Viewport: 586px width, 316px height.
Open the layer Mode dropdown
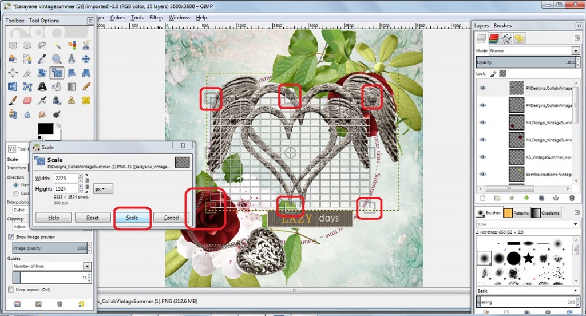tap(575, 50)
